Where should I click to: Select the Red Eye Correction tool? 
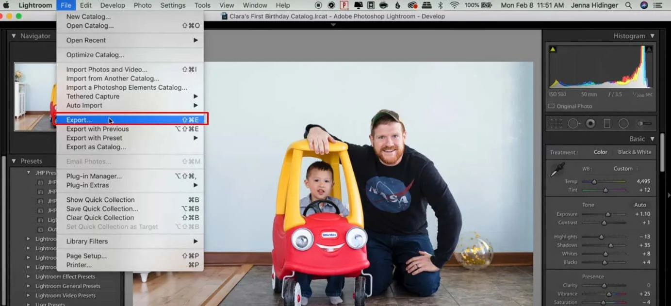(x=590, y=124)
